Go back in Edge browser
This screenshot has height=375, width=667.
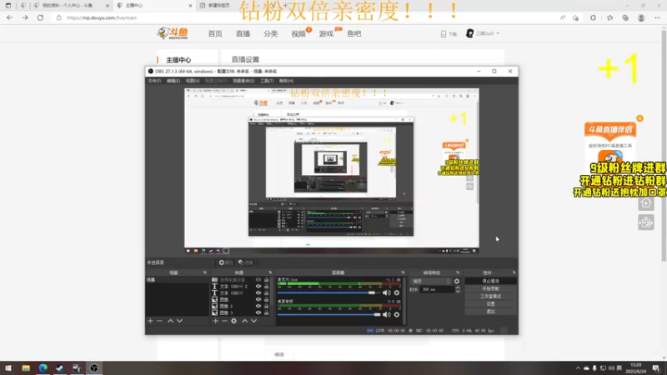[10, 17]
